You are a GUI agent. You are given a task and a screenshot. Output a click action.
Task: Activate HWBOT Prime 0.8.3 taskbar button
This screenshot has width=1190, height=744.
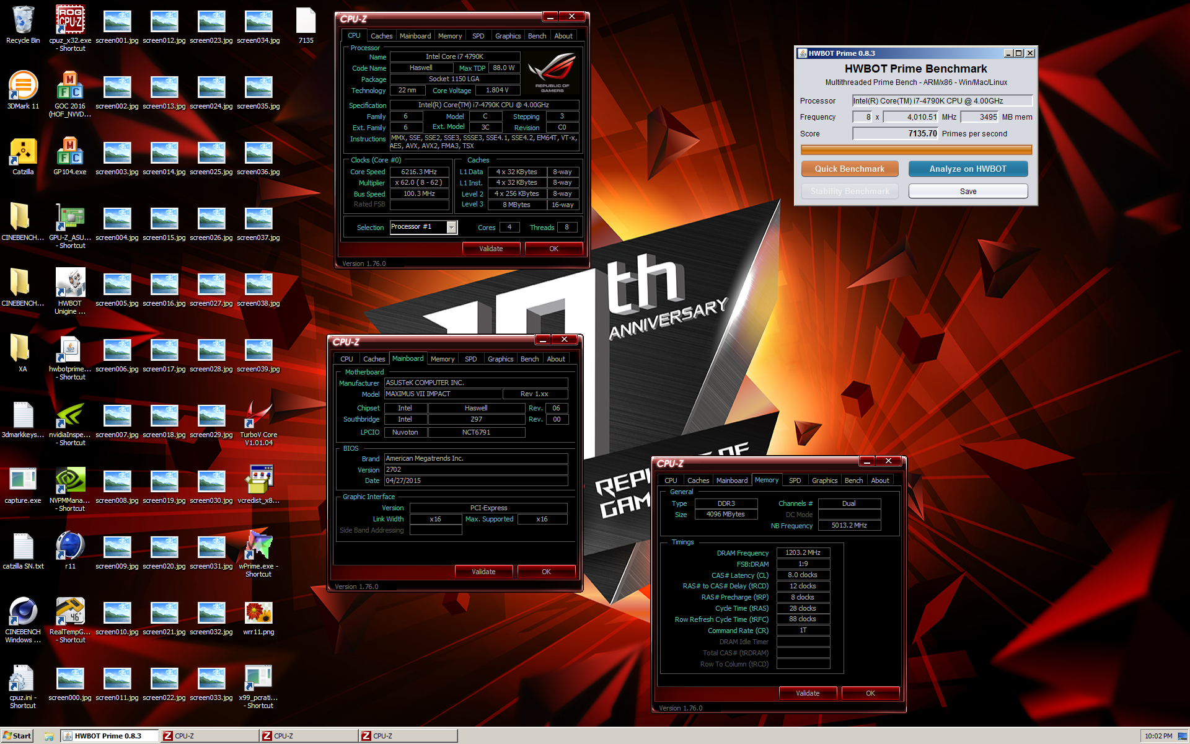109,736
